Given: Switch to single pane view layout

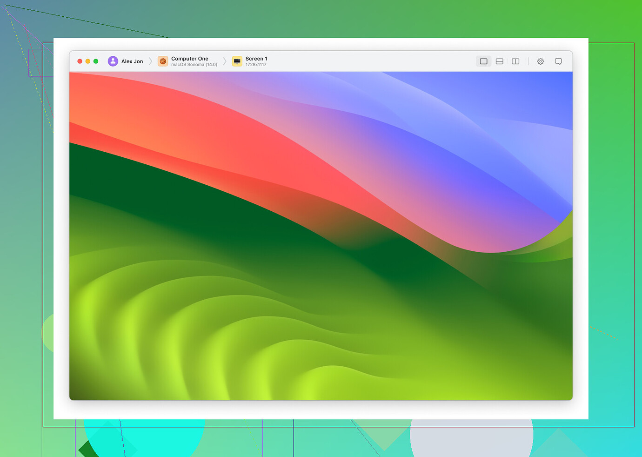Looking at the screenshot, I should pos(483,61).
